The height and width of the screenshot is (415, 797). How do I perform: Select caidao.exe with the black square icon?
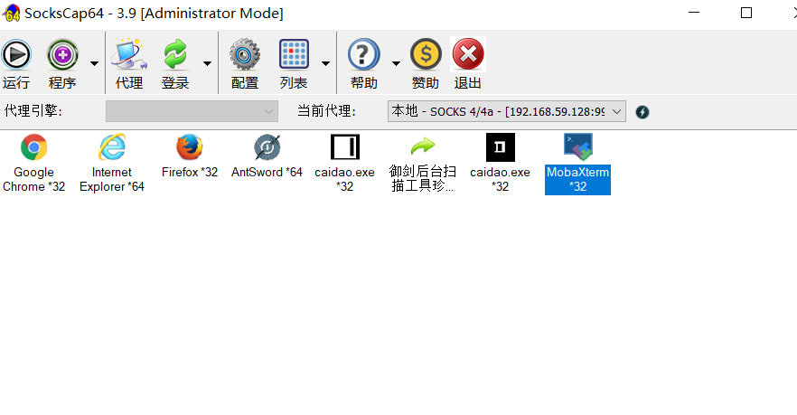pyautogui.click(x=501, y=164)
